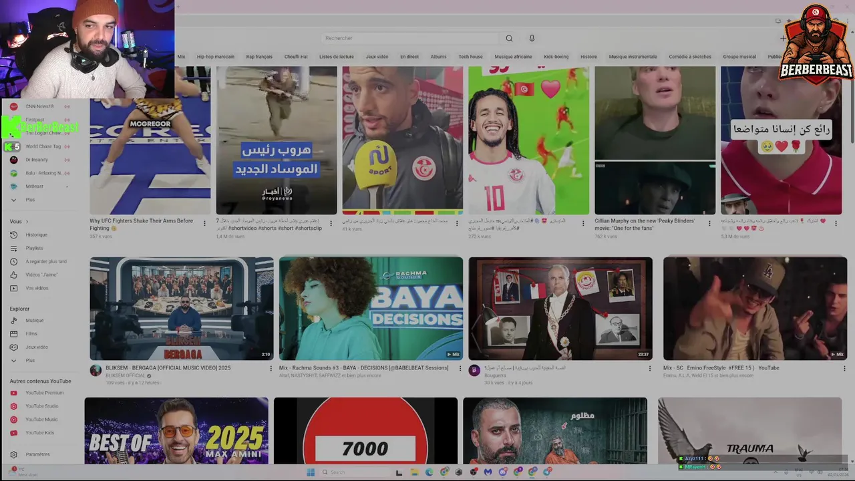Image resolution: width=855 pixels, height=481 pixels.
Task: Open Films under Explorer
Action: click(x=31, y=334)
